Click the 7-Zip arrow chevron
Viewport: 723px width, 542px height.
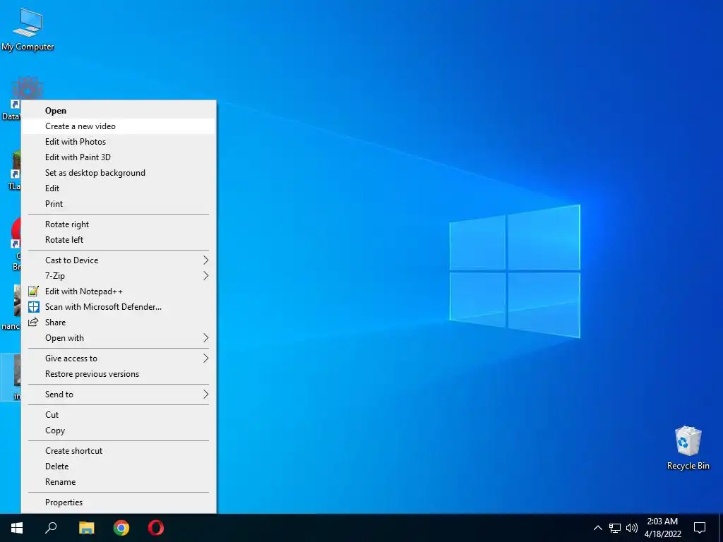(206, 276)
